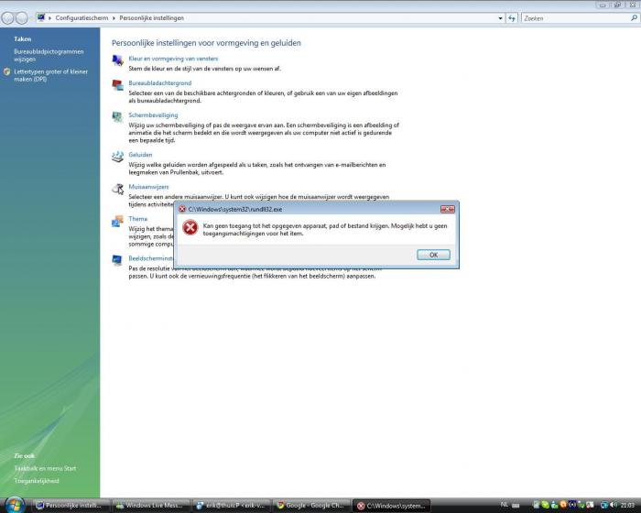This screenshot has width=641, height=513.
Task: Click the Persoonlijke instellingen breadcrumb
Action: click(152, 18)
